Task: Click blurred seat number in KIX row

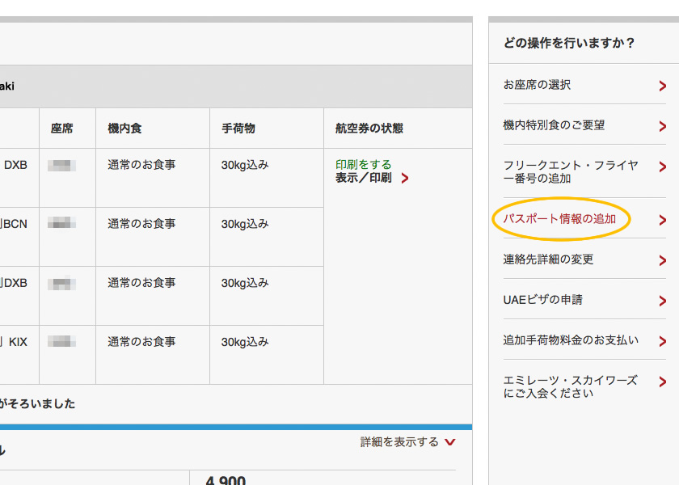Action: 62,341
